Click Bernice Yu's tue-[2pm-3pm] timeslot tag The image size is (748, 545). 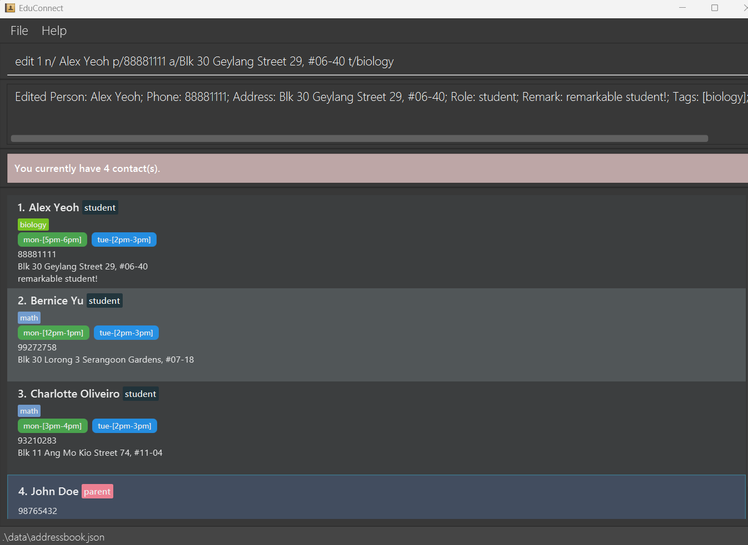[126, 333]
